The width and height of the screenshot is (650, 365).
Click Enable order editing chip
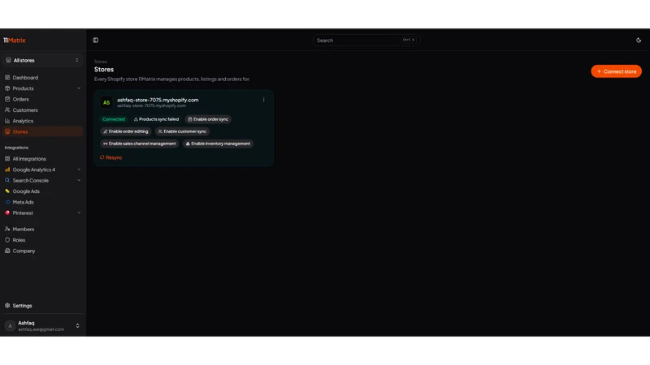[126, 131]
